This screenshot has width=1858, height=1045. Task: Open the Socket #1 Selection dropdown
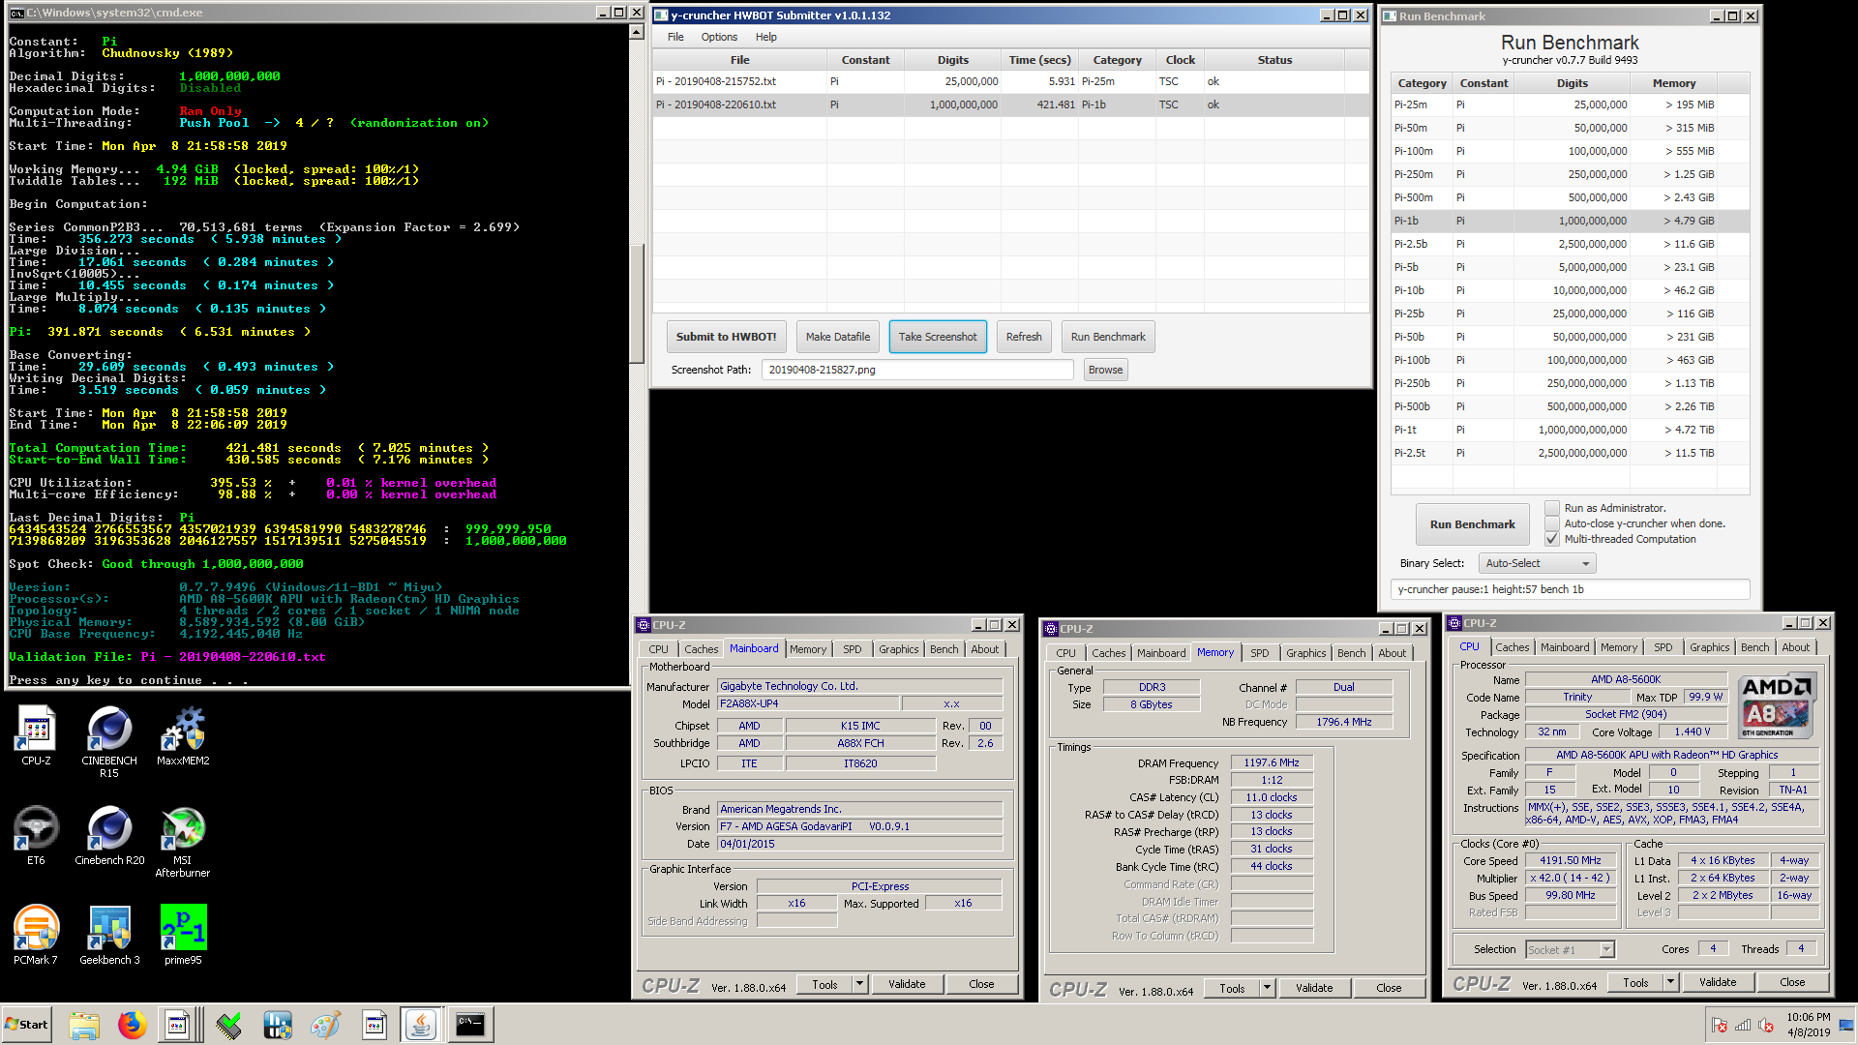(x=1571, y=949)
